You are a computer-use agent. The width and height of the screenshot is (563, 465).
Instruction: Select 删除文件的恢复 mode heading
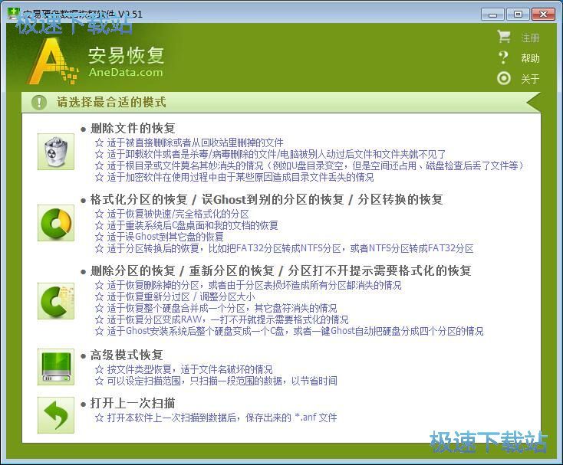click(x=133, y=128)
